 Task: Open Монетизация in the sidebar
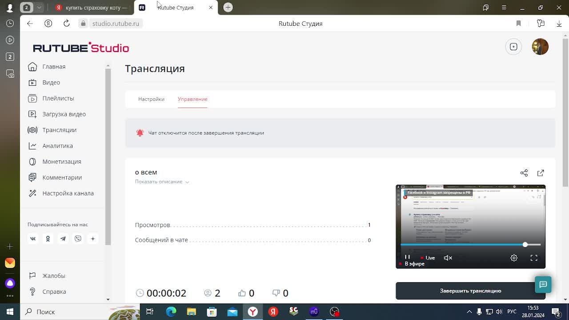coord(55,162)
